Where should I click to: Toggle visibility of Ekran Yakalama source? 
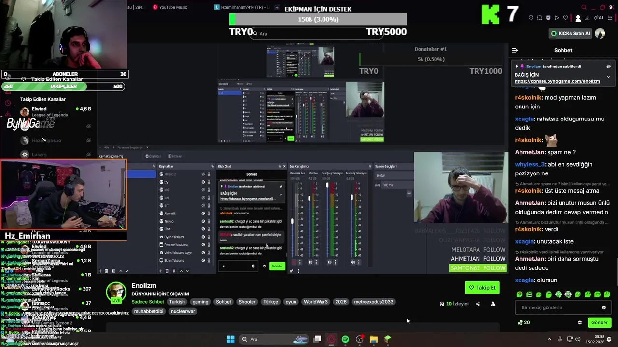pos(203,260)
